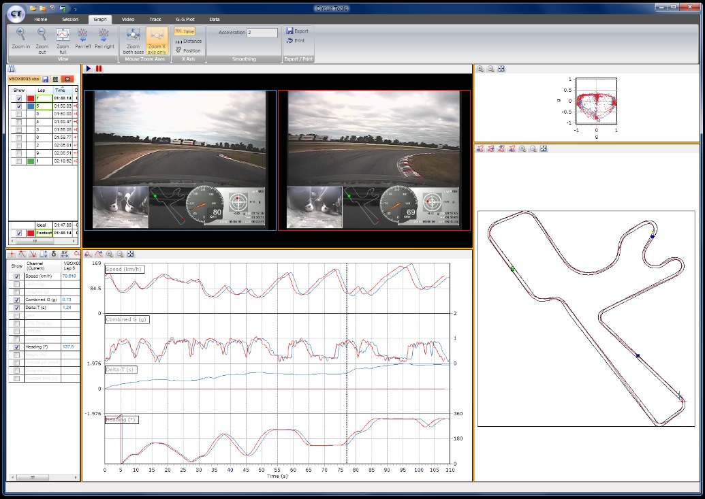Close the VBOX0003.vbo file with red X
The width and height of the screenshot is (705, 499).
click(x=66, y=79)
